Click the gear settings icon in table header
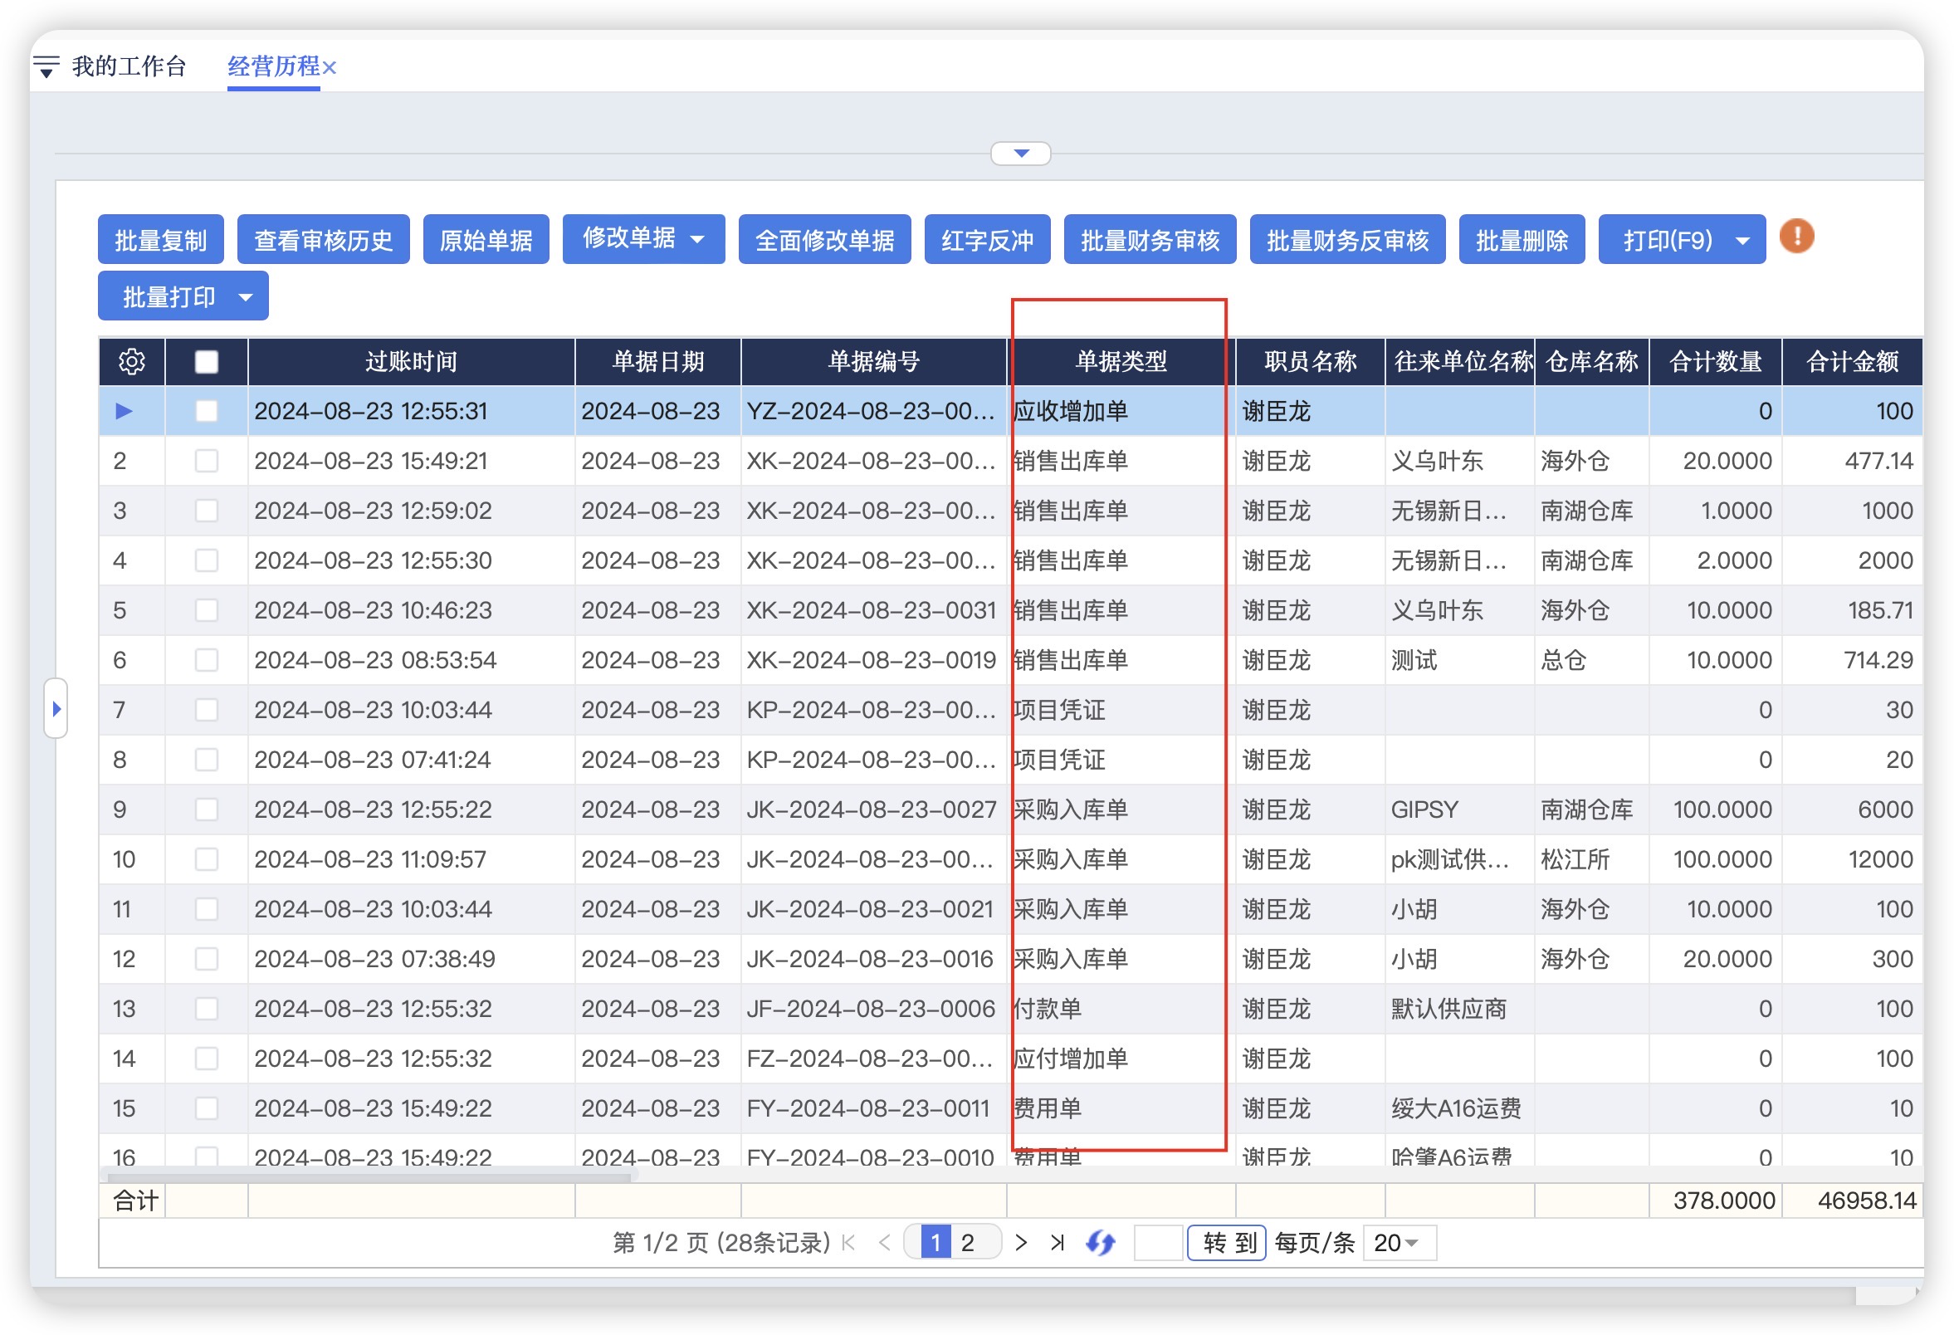The width and height of the screenshot is (1954, 1335). (132, 361)
